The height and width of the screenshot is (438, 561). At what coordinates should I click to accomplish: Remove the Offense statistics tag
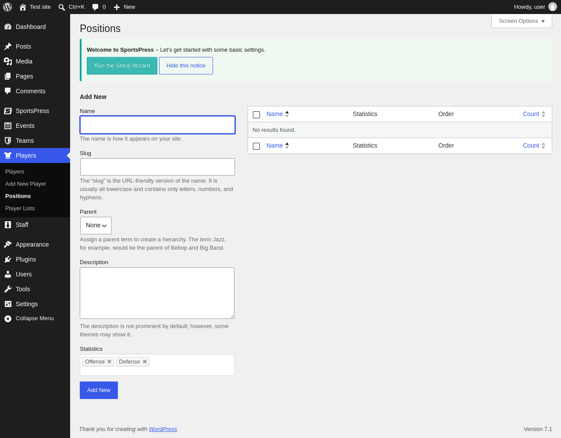109,362
